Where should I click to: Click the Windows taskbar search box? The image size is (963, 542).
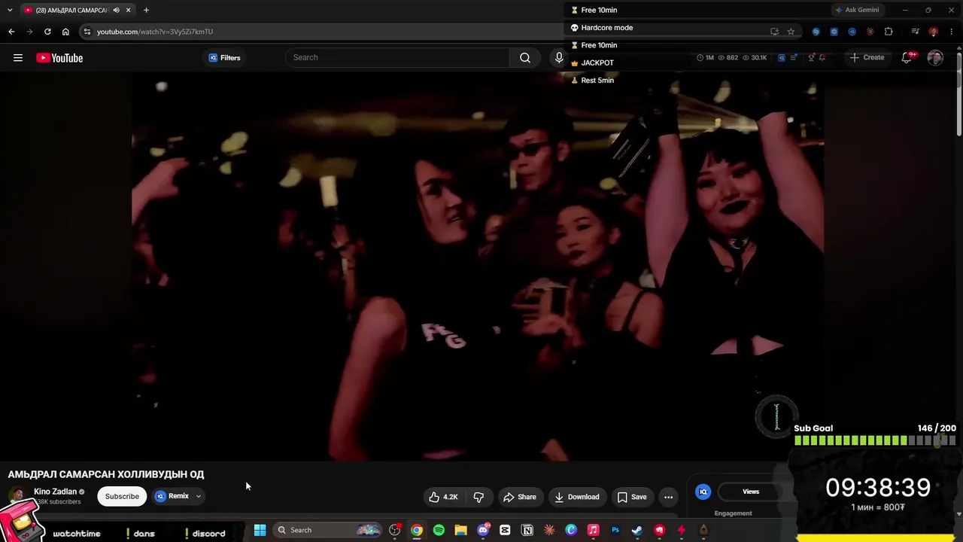(327, 530)
